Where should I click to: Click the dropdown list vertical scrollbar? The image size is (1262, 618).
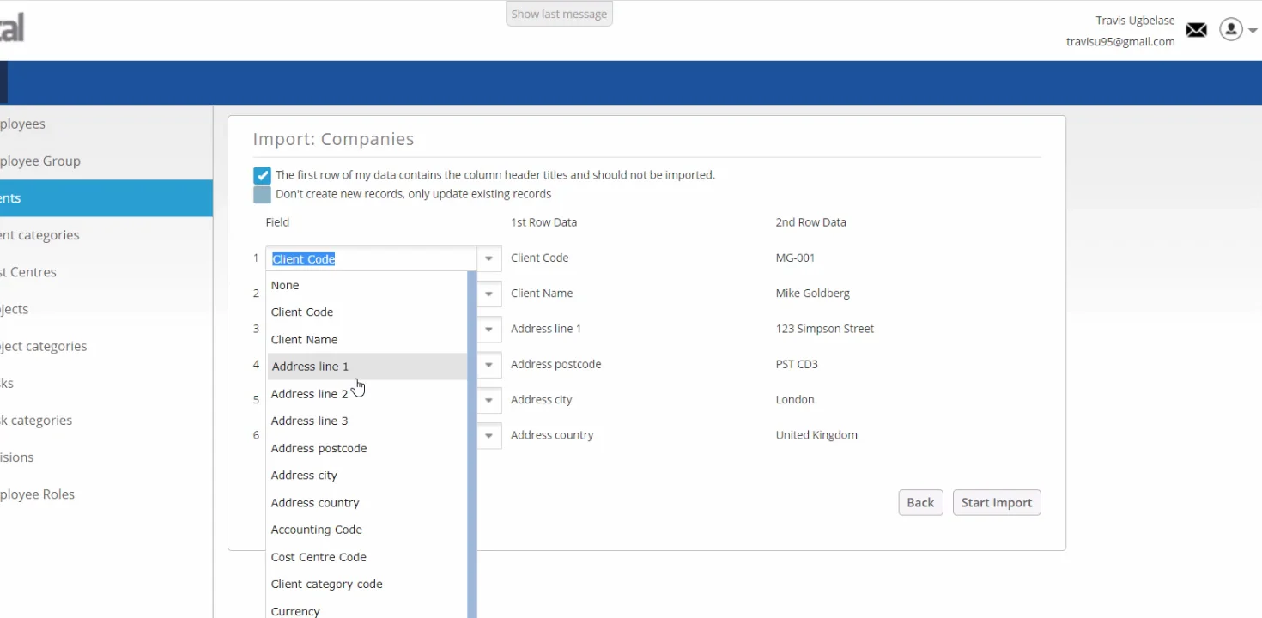click(472, 445)
